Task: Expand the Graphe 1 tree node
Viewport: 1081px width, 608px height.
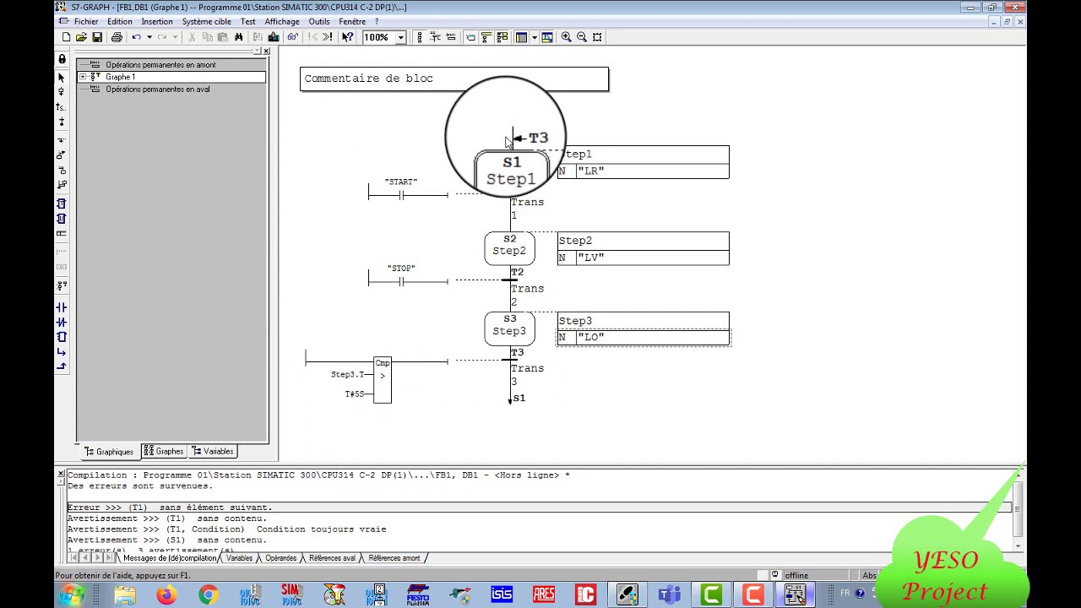Action: [83, 77]
